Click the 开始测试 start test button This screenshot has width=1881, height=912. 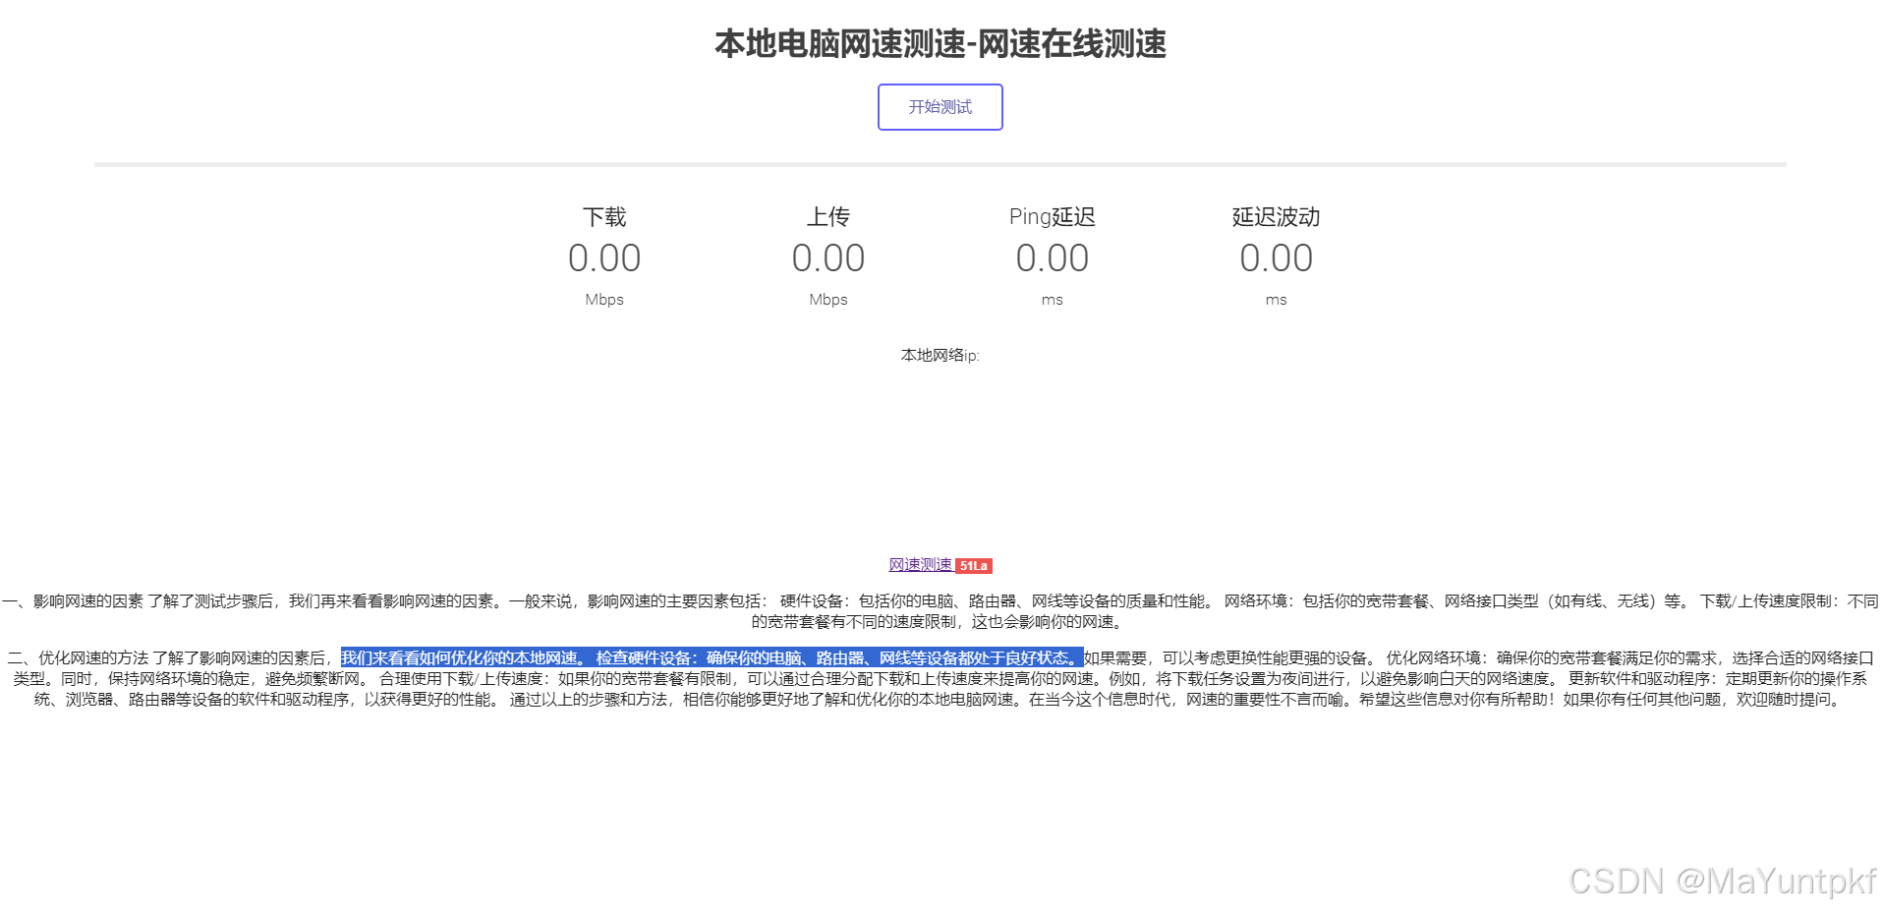tap(940, 107)
